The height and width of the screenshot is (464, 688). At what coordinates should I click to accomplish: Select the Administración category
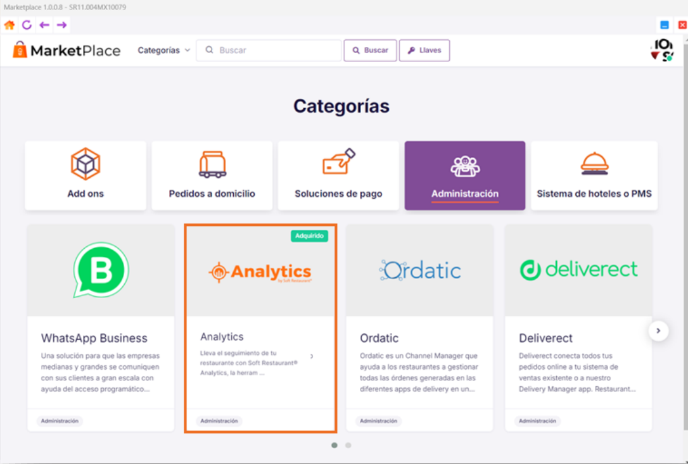464,175
